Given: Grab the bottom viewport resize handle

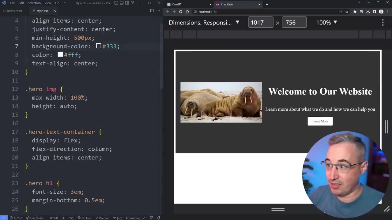Looking at the screenshot, I should 278,209.
